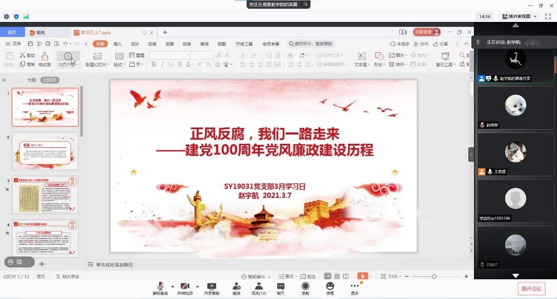Open the 成员(12) members list
This screenshot has width=557, height=299.
tap(258, 288)
